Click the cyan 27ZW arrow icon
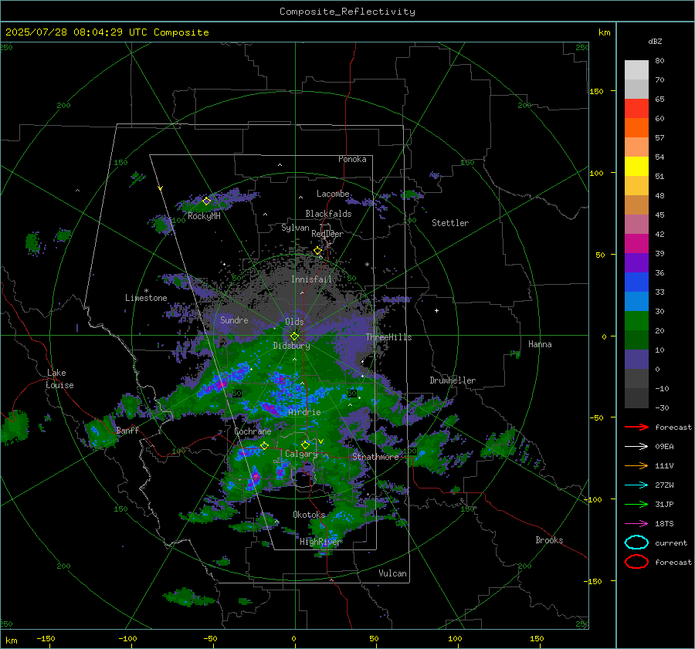Viewport: 695px width, 649px height. [x=636, y=485]
